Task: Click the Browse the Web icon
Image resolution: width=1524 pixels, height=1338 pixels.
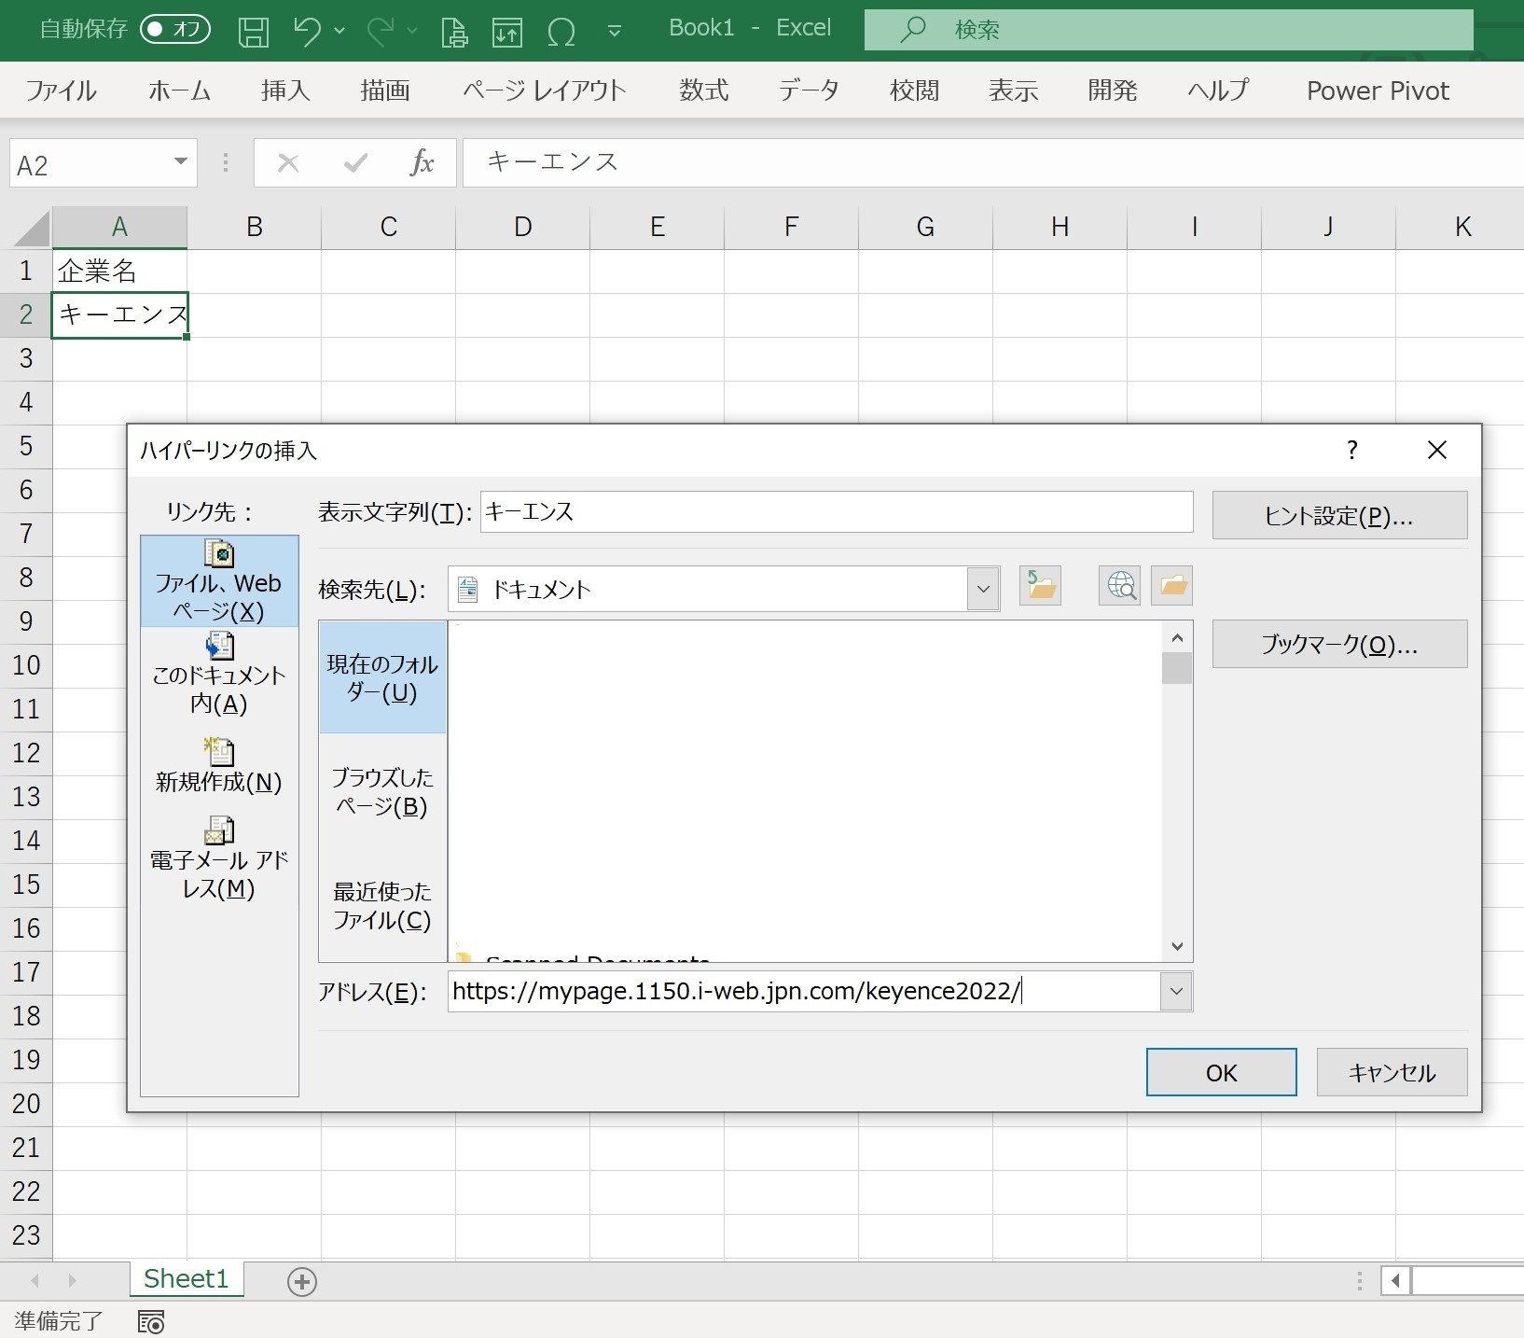Action: [x=1120, y=586]
